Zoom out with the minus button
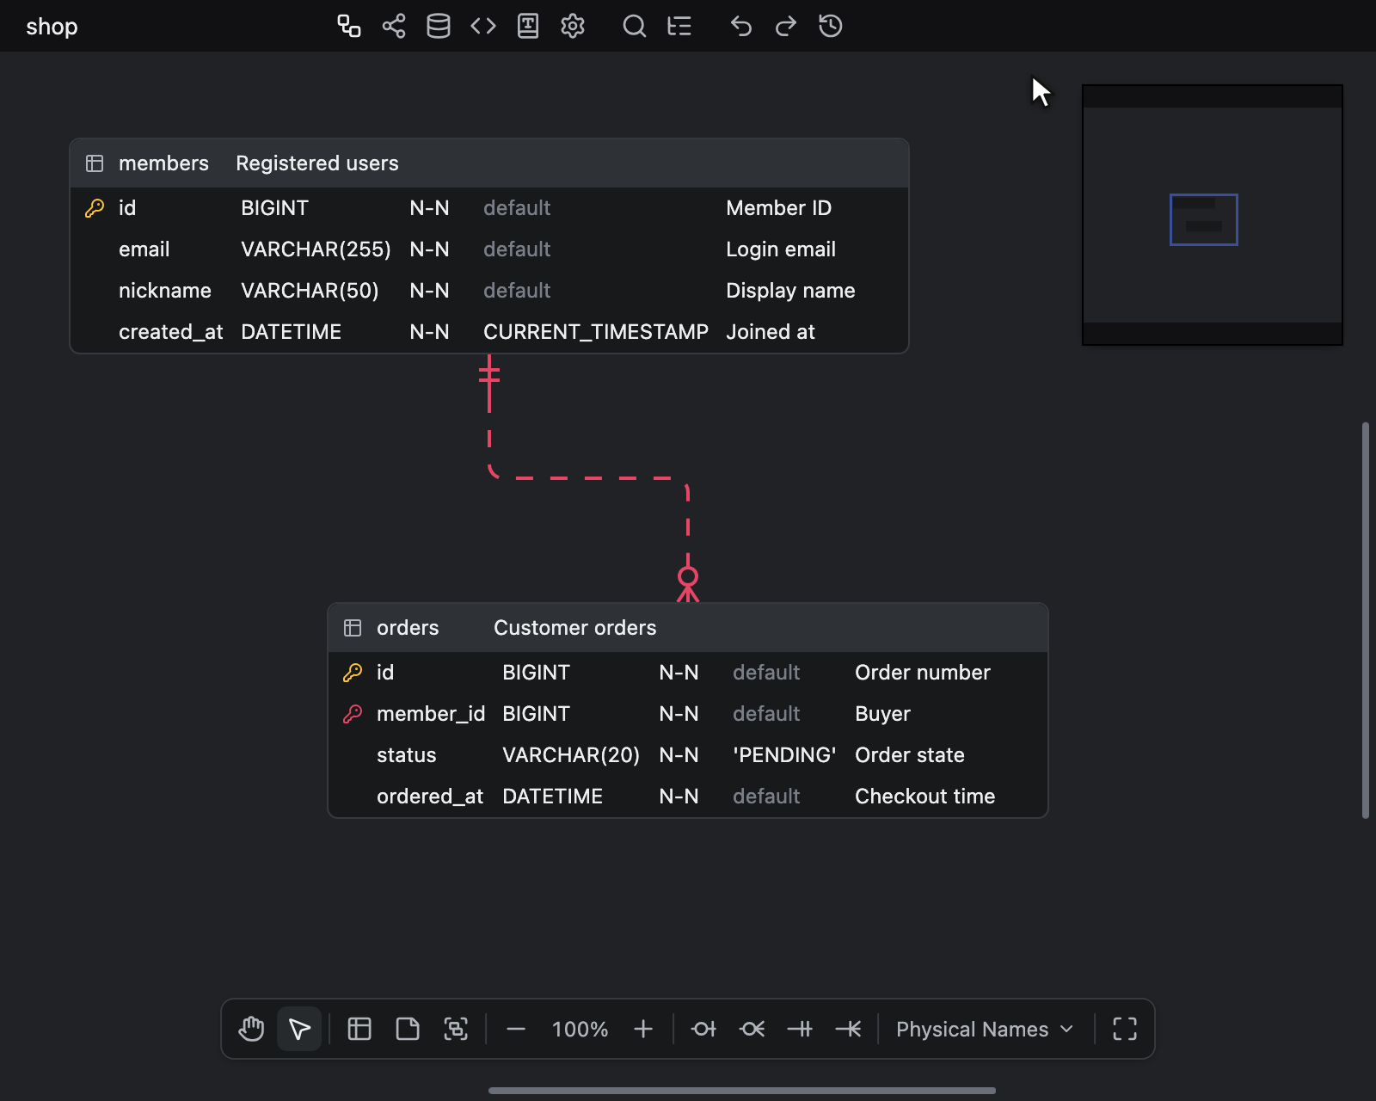 click(x=516, y=1029)
